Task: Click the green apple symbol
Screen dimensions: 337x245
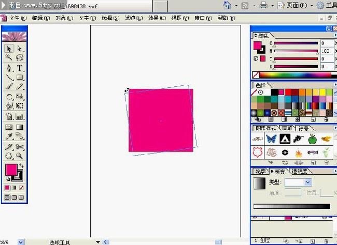Action: point(312,139)
